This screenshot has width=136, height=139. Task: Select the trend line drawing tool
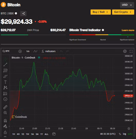5,65
